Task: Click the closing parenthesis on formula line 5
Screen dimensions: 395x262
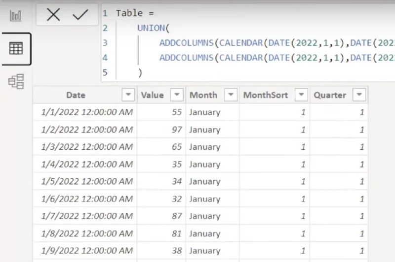Action: [x=140, y=73]
